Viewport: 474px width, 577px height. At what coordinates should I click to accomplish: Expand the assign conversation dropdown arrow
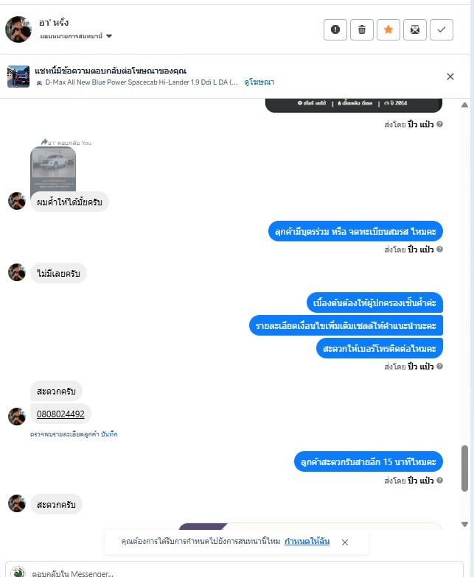109,36
